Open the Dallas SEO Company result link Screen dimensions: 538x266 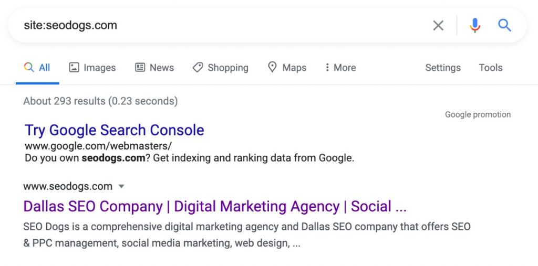point(215,207)
